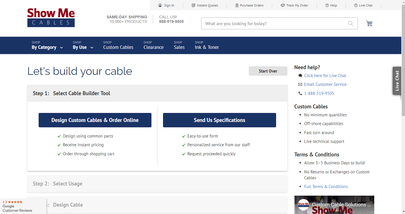This screenshot has height=214, width=405.
Task: Click the 1-888-519-9505 phone link
Action: (319, 93)
